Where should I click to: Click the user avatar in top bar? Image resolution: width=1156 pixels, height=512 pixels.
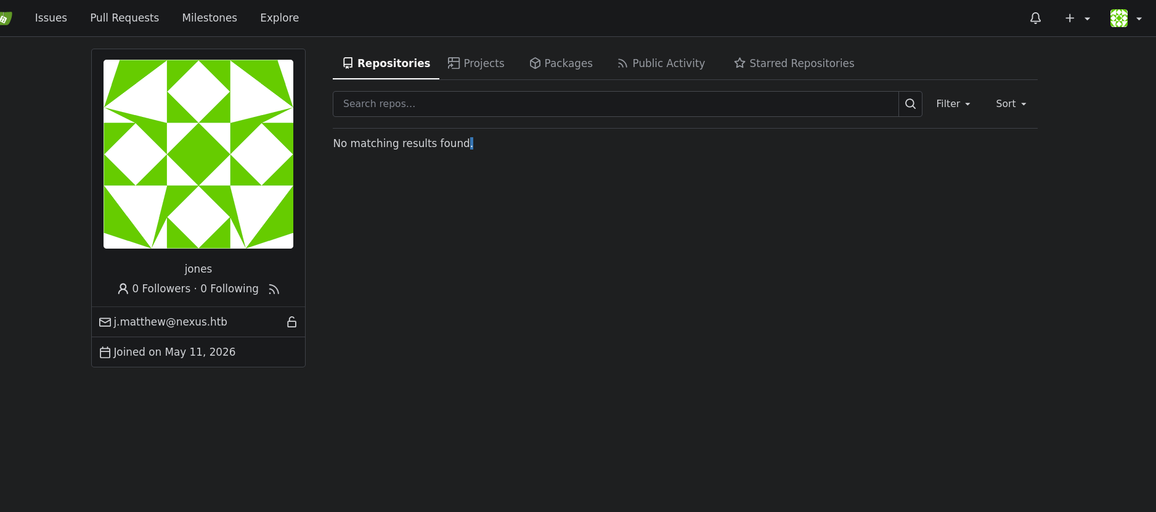pyautogui.click(x=1118, y=18)
